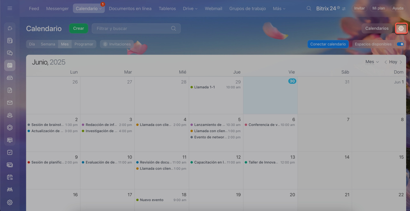Open the robot assistant sidebar icon
410x211 pixels.
10,190
